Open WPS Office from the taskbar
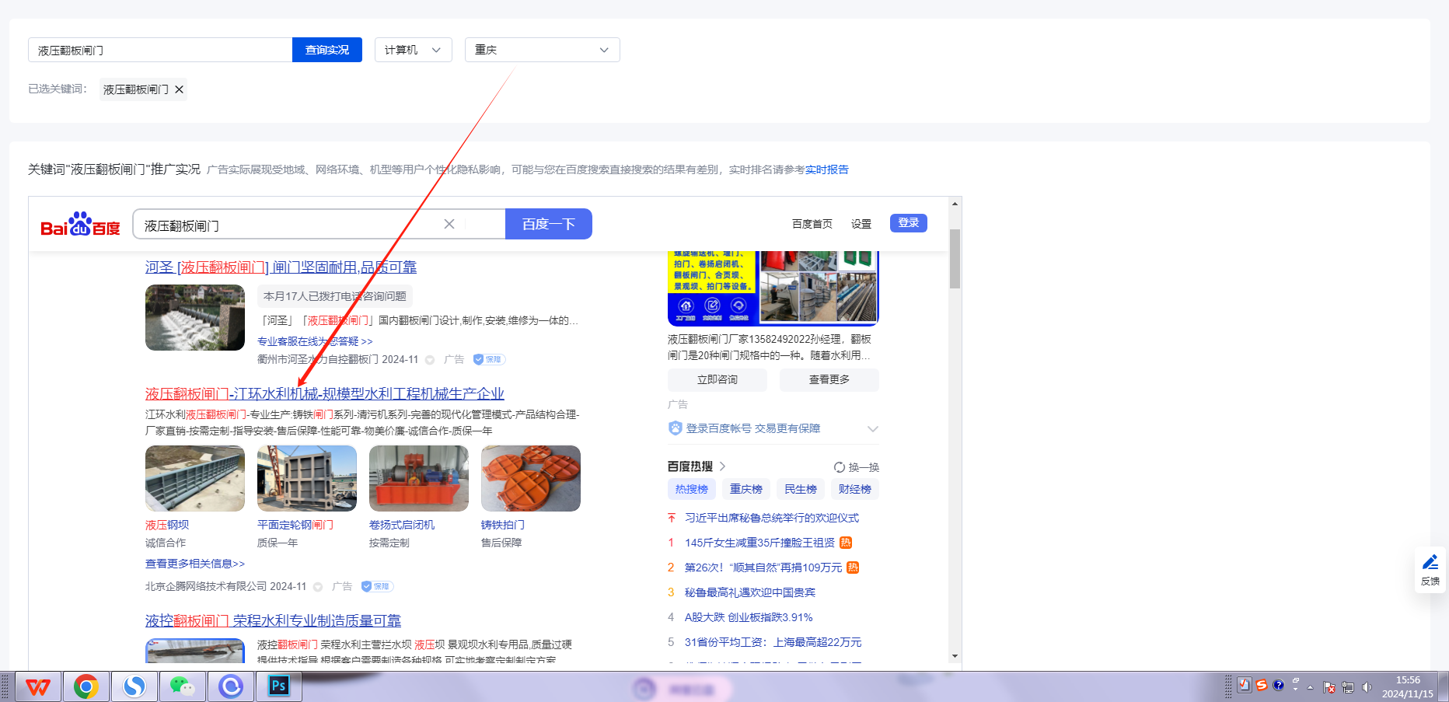The width and height of the screenshot is (1449, 702). pos(38,686)
